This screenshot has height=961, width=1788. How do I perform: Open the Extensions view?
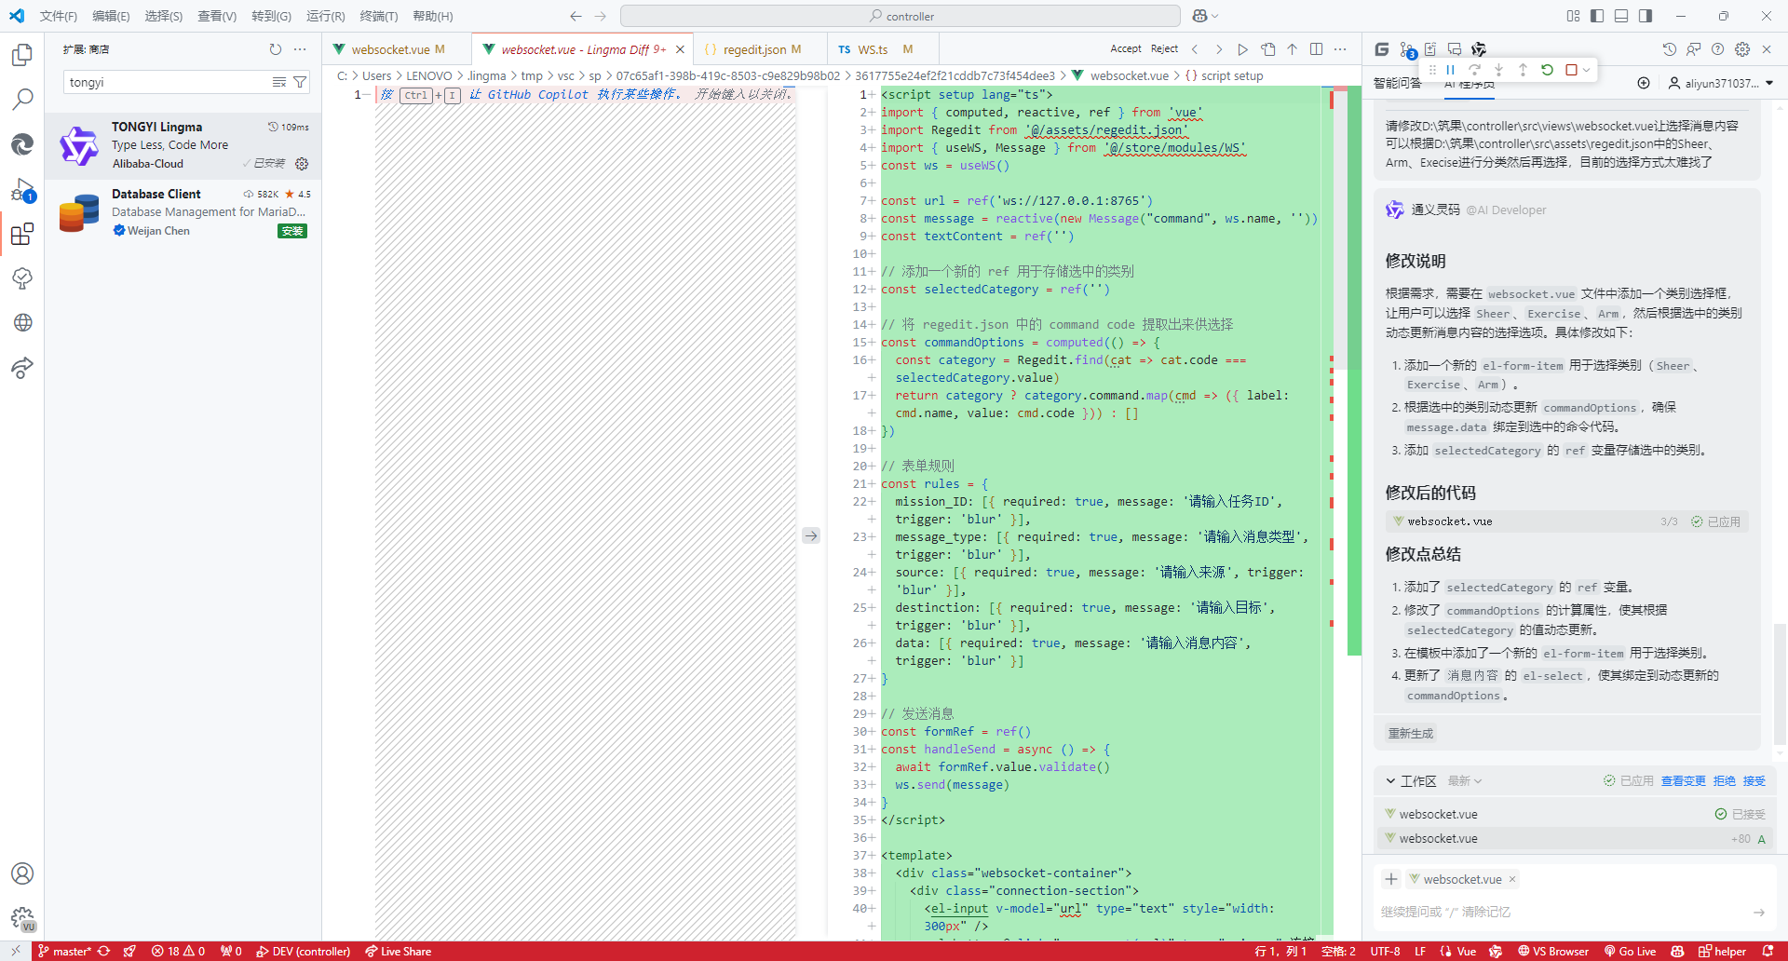click(x=22, y=234)
